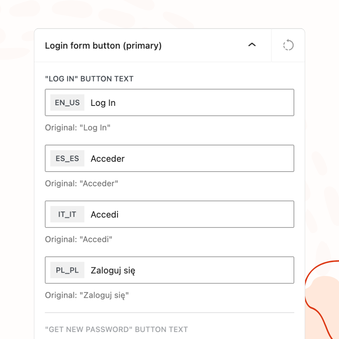
Task: Click the ES_ES language badge
Action: 67,159
